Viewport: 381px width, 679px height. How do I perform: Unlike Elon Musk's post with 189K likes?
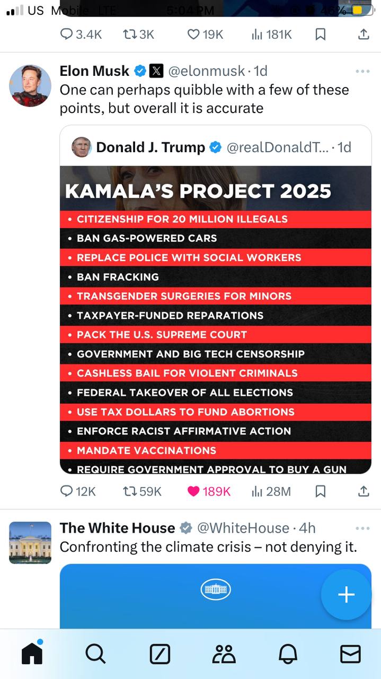(x=194, y=492)
